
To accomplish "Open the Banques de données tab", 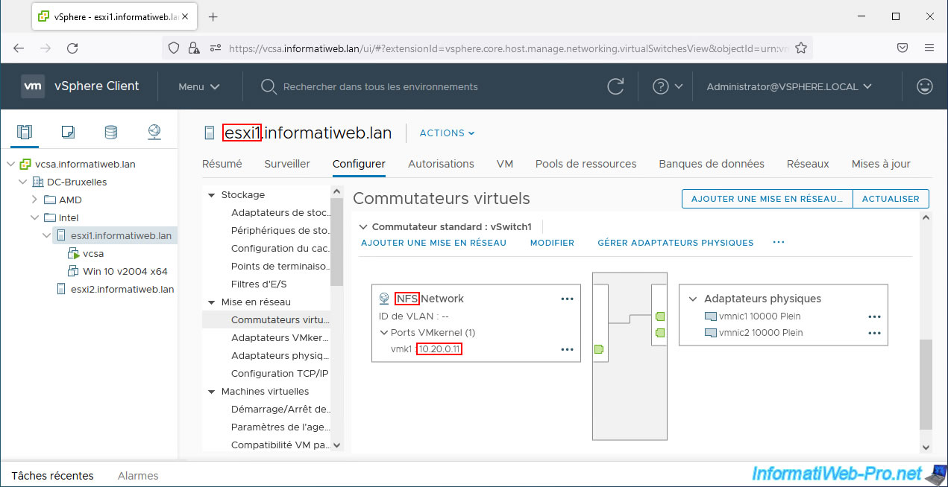I will [711, 164].
